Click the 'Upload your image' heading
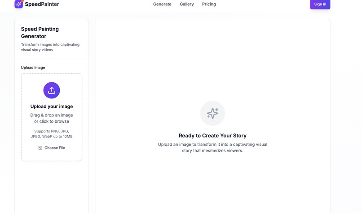The image size is (362, 213). pyautogui.click(x=52, y=106)
